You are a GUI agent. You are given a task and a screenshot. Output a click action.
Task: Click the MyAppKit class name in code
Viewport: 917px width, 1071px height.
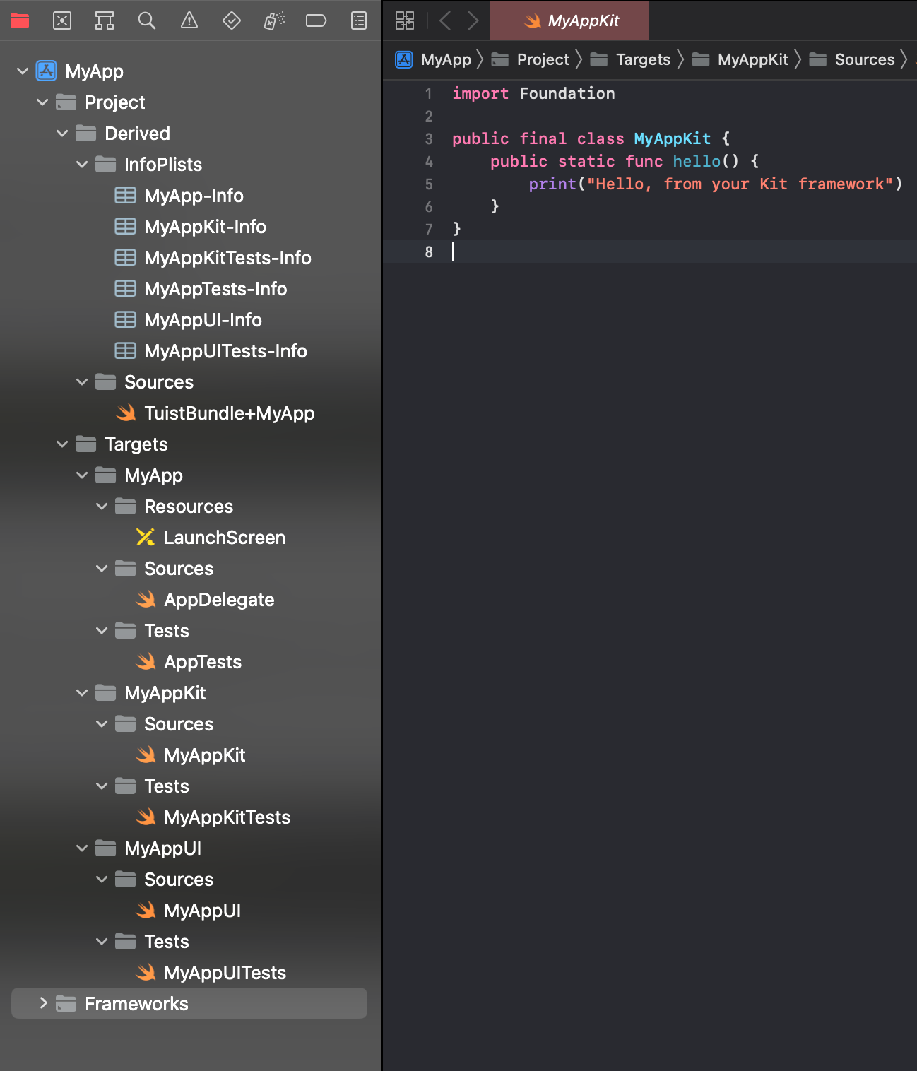click(x=673, y=139)
